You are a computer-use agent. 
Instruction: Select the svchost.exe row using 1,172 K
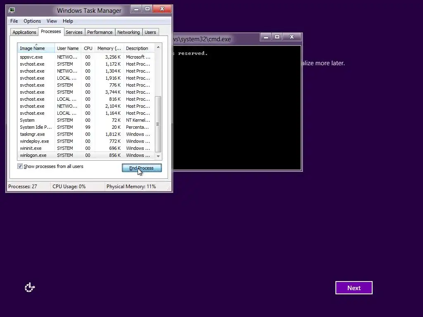point(86,64)
